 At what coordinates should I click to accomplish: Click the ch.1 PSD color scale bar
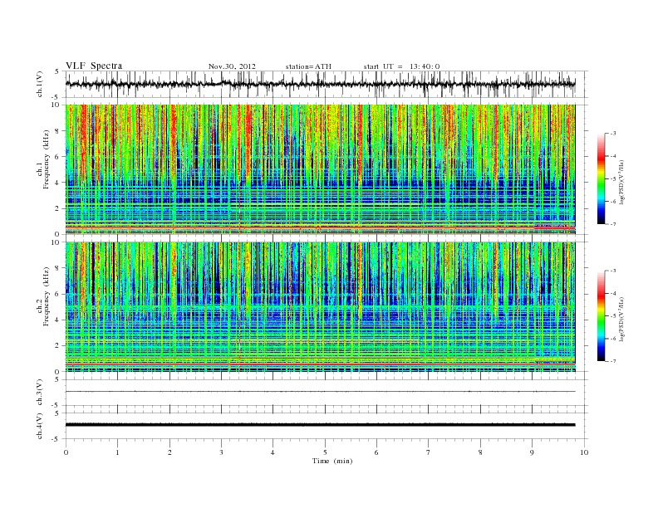[x=601, y=178]
